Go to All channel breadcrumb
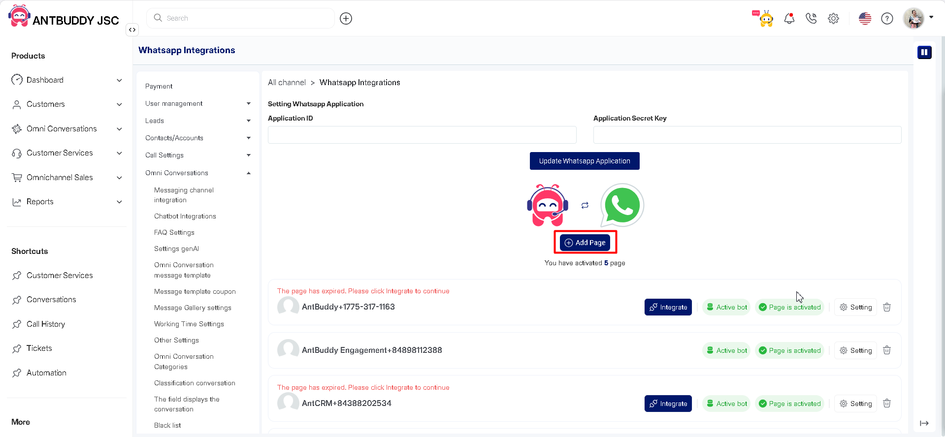Image resolution: width=945 pixels, height=437 pixels. pyautogui.click(x=287, y=83)
